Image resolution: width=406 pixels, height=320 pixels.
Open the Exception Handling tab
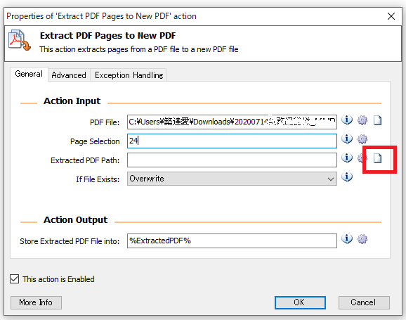[x=129, y=75]
